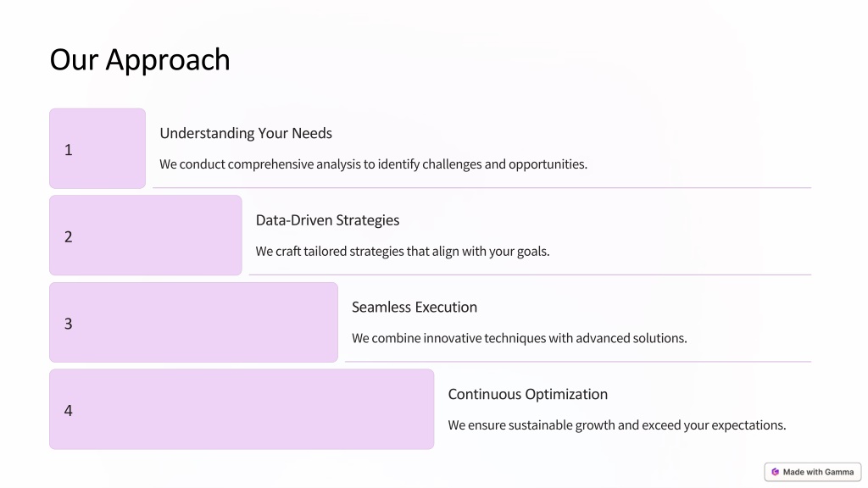Click the purple box numbered 1
Viewport: 868px width, 488px height.
pyautogui.click(x=97, y=148)
